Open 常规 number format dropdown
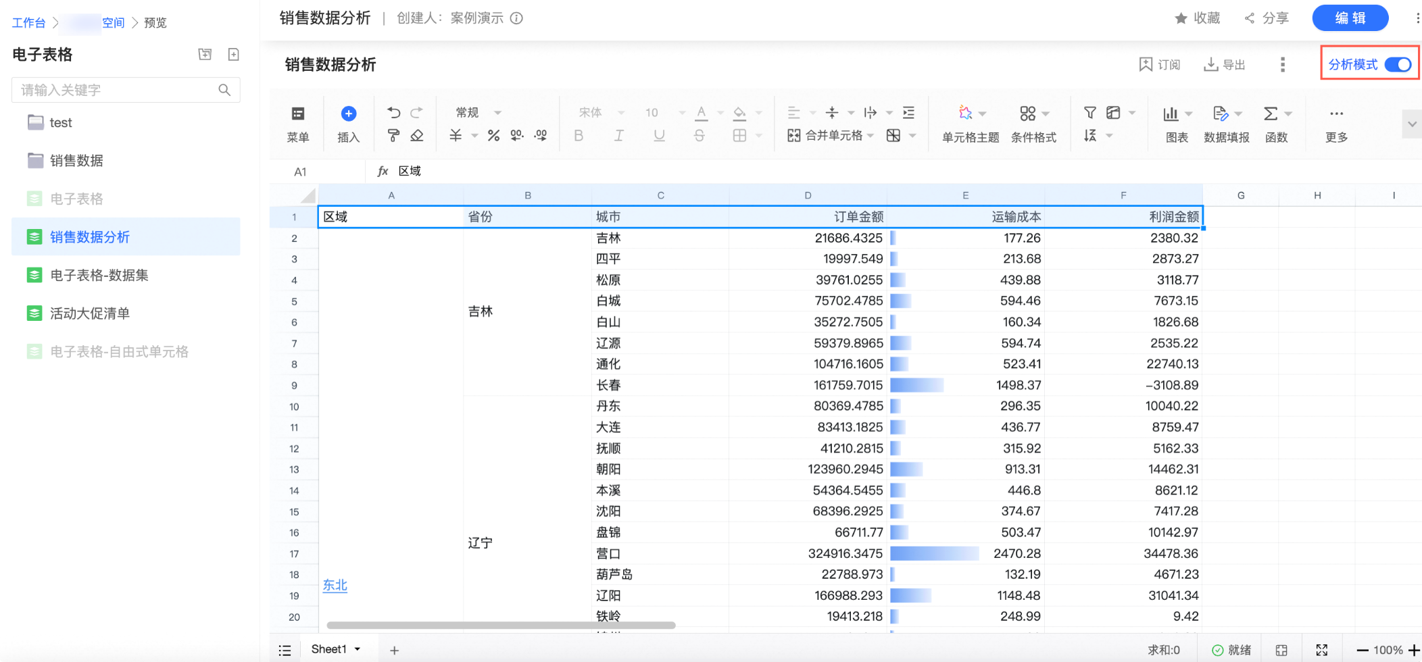The image size is (1422, 662). click(479, 113)
